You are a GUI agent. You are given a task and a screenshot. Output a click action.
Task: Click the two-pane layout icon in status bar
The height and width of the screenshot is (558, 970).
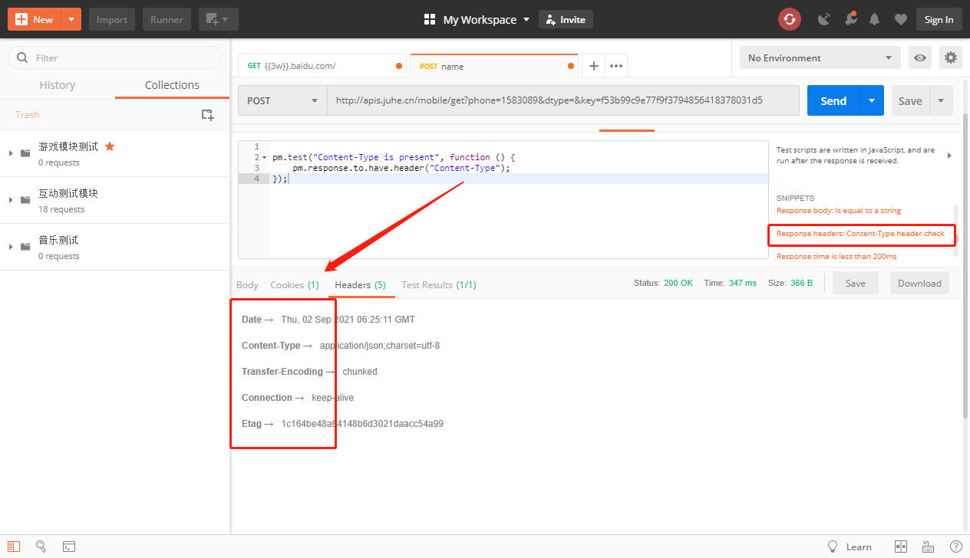tap(901, 547)
